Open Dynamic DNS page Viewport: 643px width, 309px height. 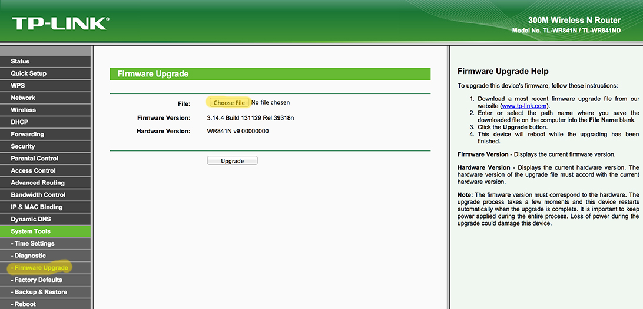(31, 219)
